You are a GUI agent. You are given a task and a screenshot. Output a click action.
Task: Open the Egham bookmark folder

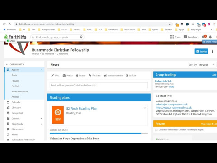coord(154,29)
